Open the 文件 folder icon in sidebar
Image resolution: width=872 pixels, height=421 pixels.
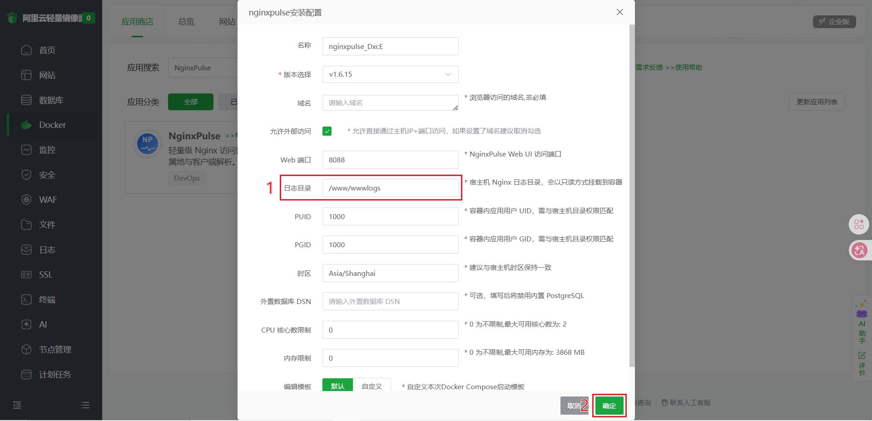(26, 225)
